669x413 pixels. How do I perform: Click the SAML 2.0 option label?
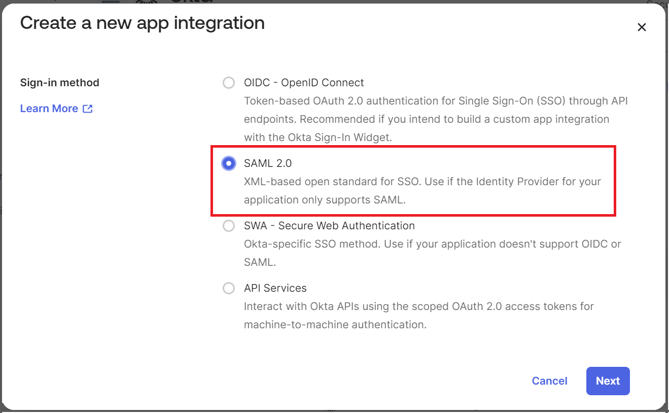pos(268,163)
